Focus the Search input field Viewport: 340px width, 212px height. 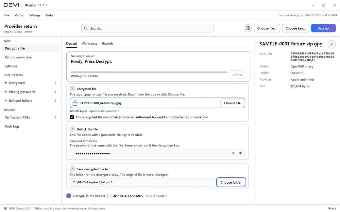pos(148,28)
